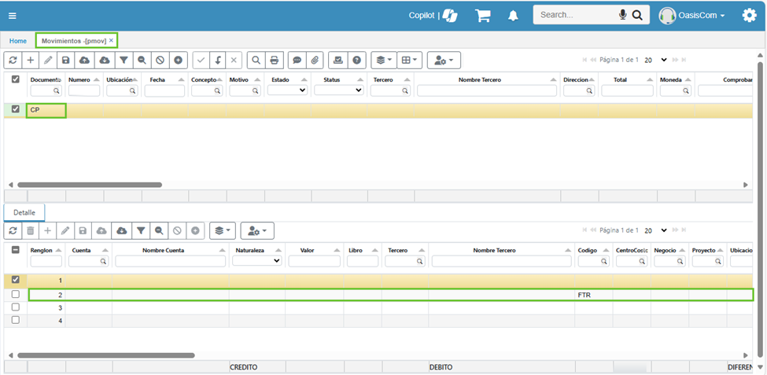Click the trash delete icon in Detalle toolbar
Viewport: 767px width, 375px height.
(x=30, y=230)
